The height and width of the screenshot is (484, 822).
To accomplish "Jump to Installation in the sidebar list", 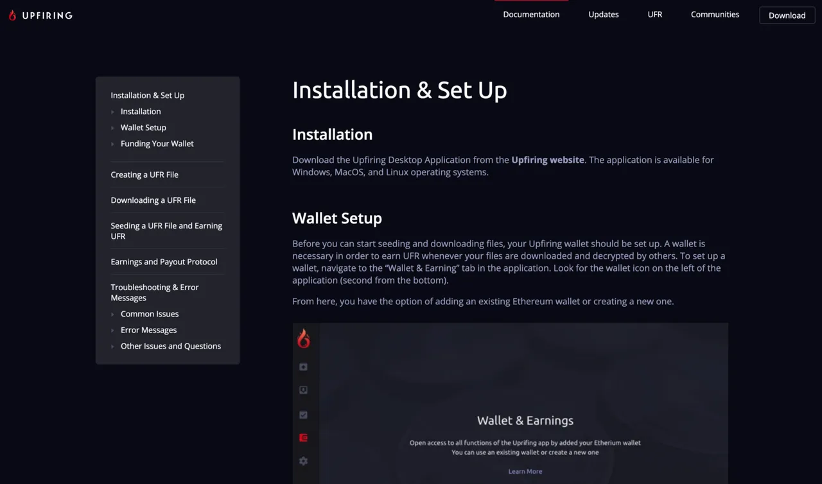I will pos(141,111).
